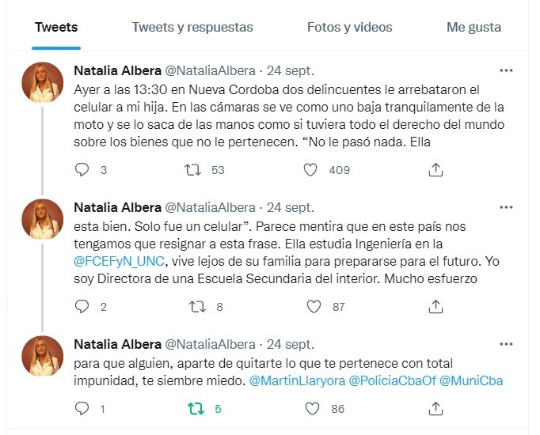Viewport: 540px width, 435px height.
Task: Reply to the second tweet with 2 replies
Action: click(82, 305)
